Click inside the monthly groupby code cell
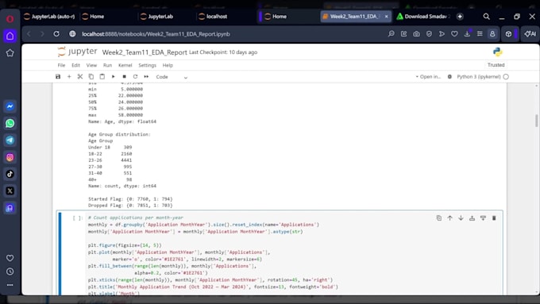 coord(293,255)
